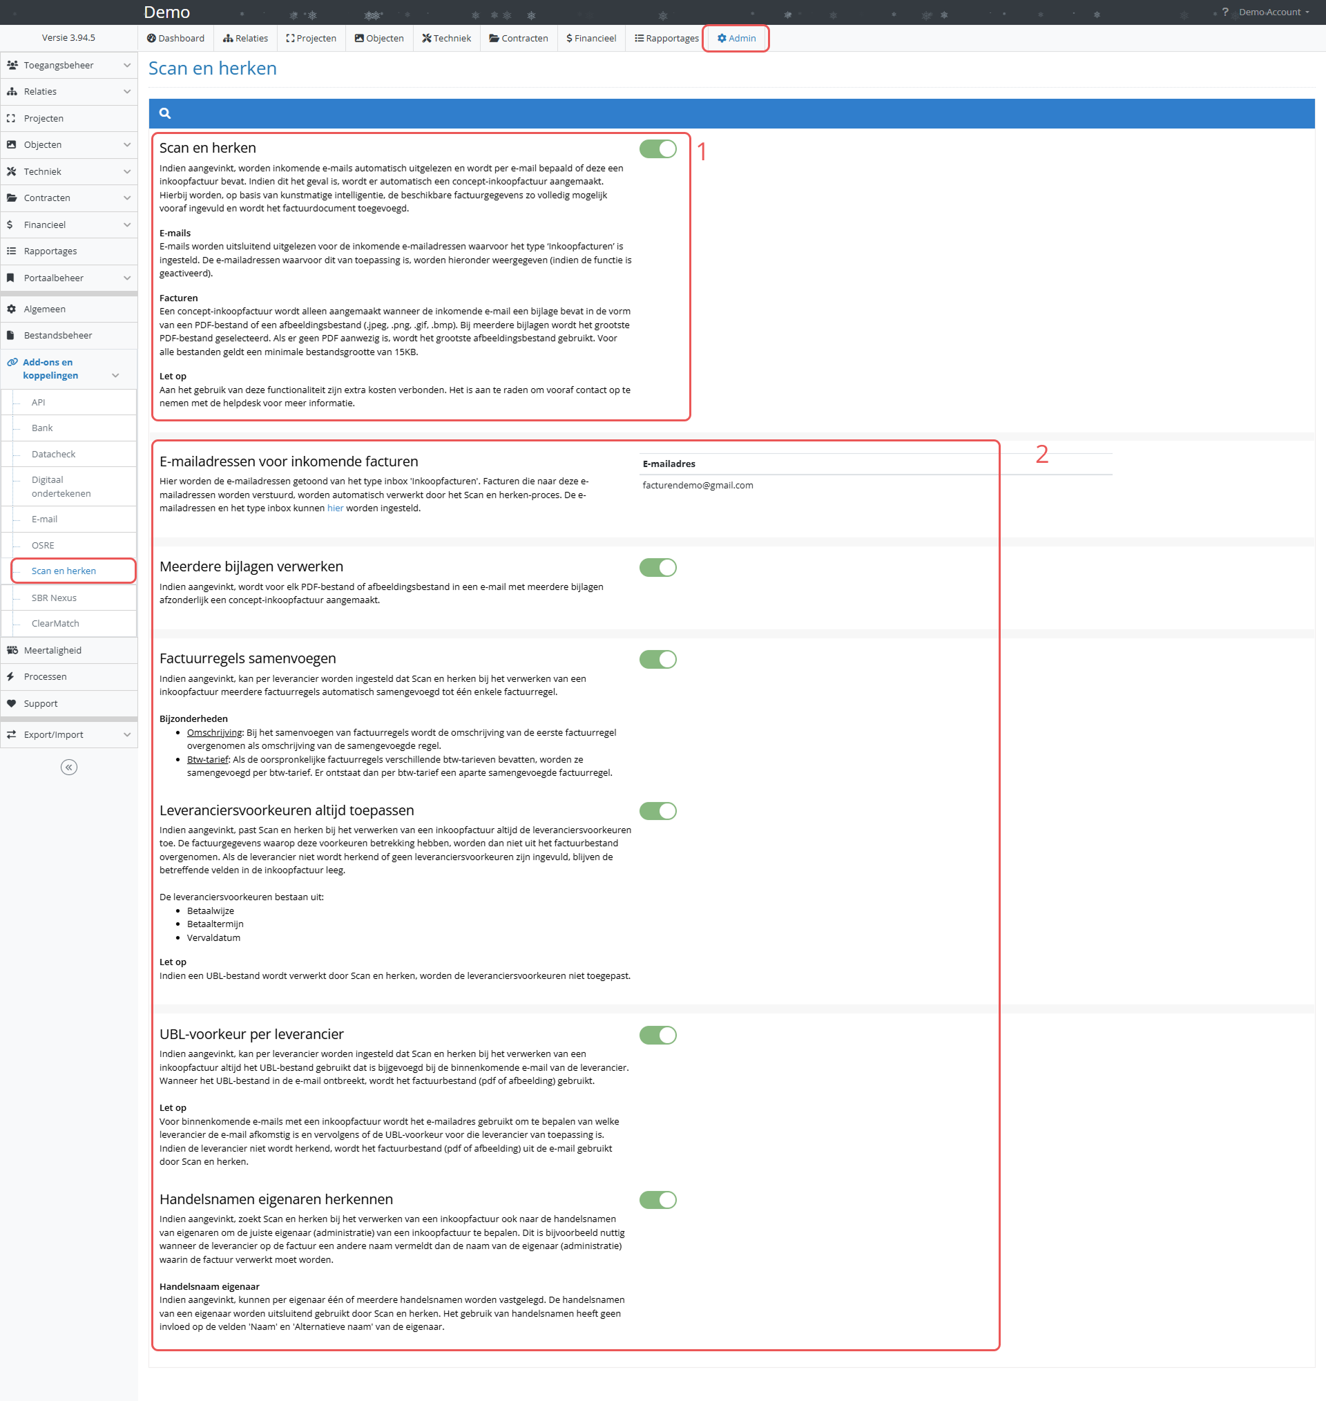Viewport: 1326px width, 1401px height.
Task: Click the search magnifier icon in blue bar
Action: [x=164, y=113]
